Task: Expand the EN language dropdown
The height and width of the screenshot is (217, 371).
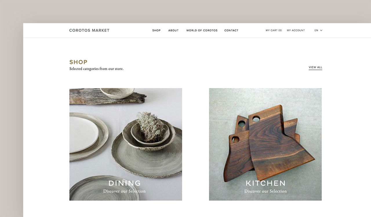Action: (x=318, y=30)
